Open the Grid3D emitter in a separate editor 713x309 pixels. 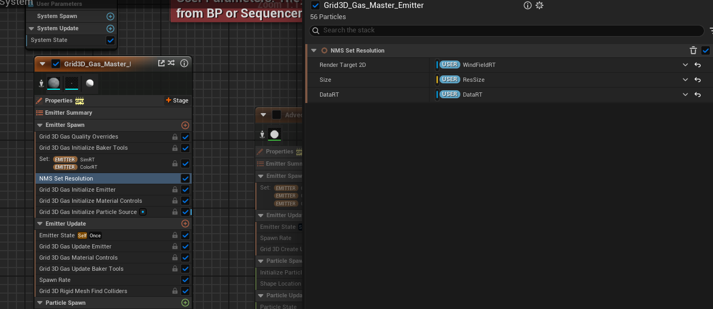click(x=161, y=63)
